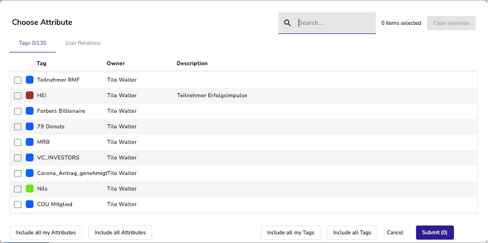Enable the 79 Donuts checkbox
The width and height of the screenshot is (488, 243).
(x=18, y=127)
